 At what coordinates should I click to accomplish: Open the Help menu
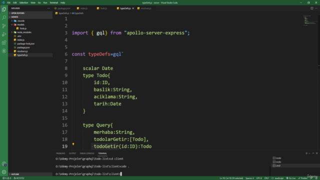click(62, 2)
